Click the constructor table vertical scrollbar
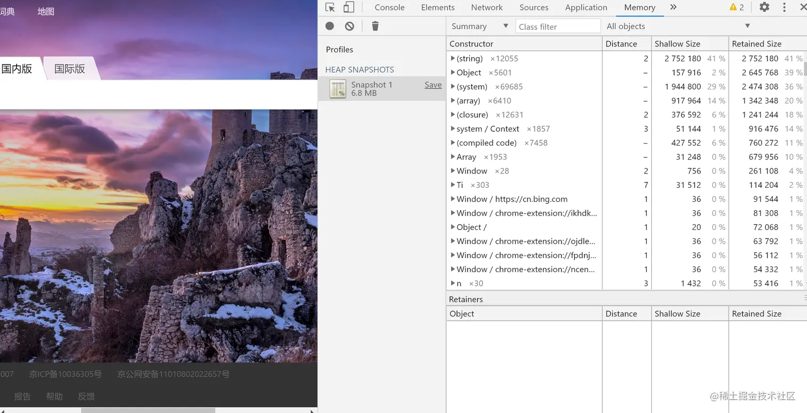The height and width of the screenshot is (413, 807). [805, 69]
